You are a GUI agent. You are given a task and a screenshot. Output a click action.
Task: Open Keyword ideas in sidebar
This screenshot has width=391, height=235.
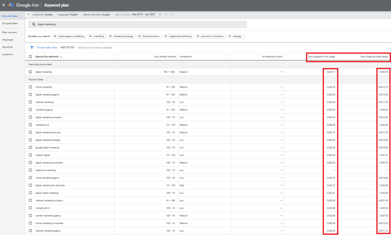[10, 16]
